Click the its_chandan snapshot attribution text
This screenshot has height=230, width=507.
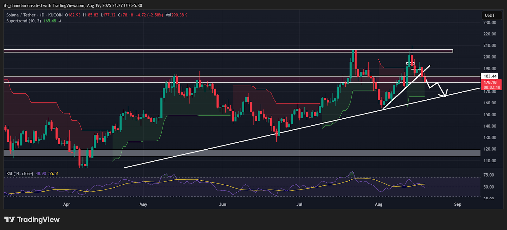73,5
